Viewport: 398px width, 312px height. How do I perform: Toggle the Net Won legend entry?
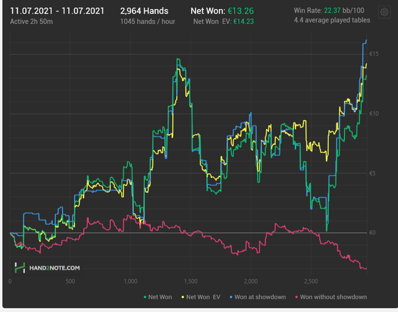(157, 297)
